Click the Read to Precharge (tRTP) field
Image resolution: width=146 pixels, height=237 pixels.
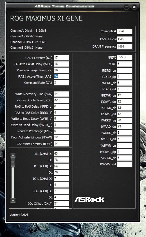coord(61,131)
